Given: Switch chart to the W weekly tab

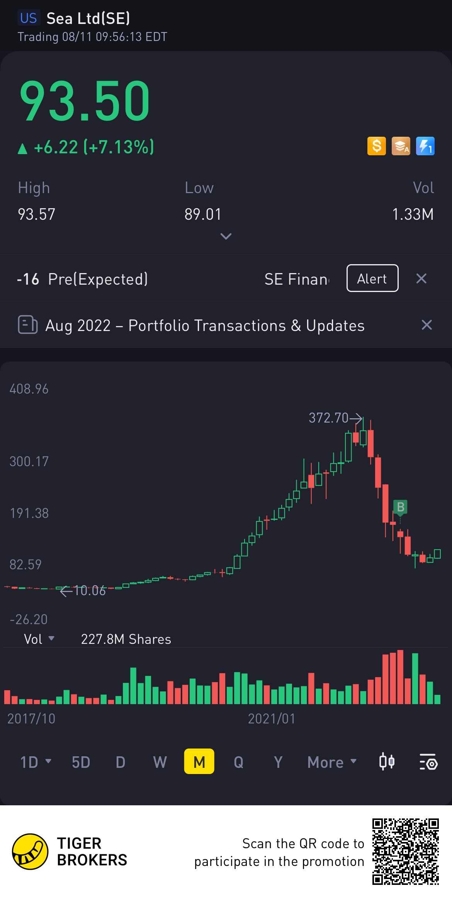Looking at the screenshot, I should click(160, 762).
